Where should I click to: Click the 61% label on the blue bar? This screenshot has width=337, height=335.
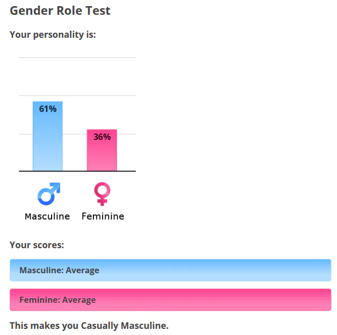point(47,109)
